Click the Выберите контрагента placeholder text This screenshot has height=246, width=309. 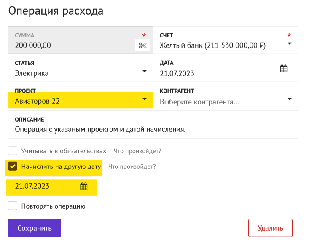tap(199, 102)
